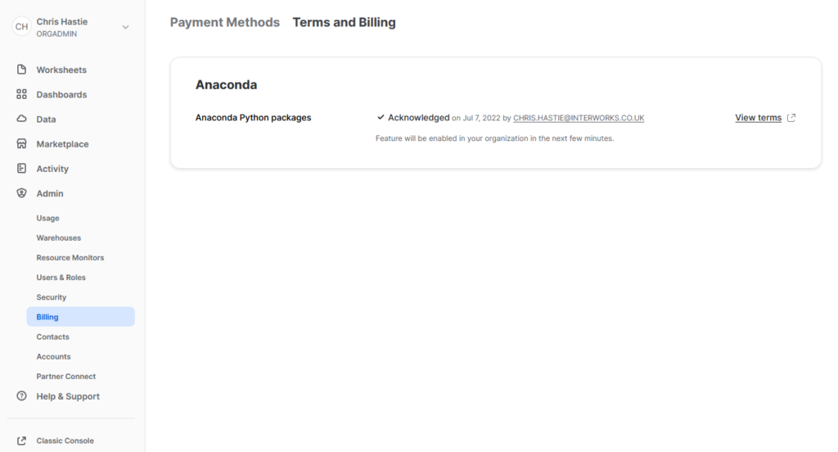Open View terms link for Anaconda
Screen dimensions: 838x452
[x=758, y=118]
